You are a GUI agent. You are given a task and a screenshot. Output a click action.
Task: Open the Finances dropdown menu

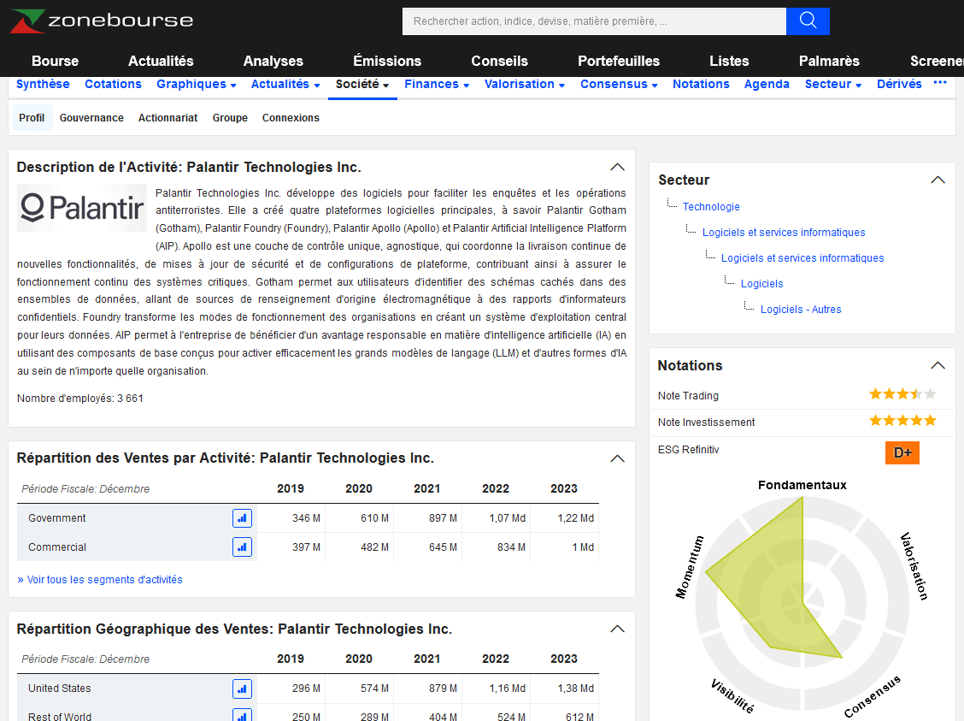(x=437, y=85)
